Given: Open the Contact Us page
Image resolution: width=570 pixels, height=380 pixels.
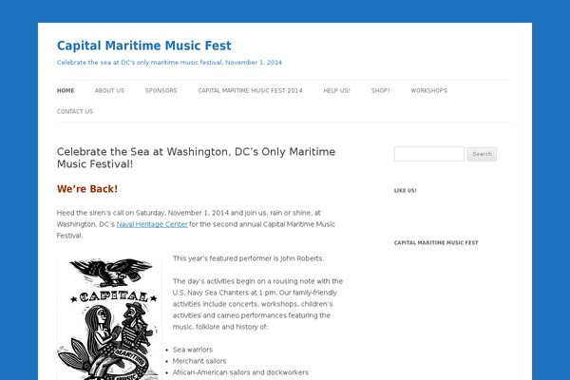Looking at the screenshot, I should pyautogui.click(x=75, y=112).
